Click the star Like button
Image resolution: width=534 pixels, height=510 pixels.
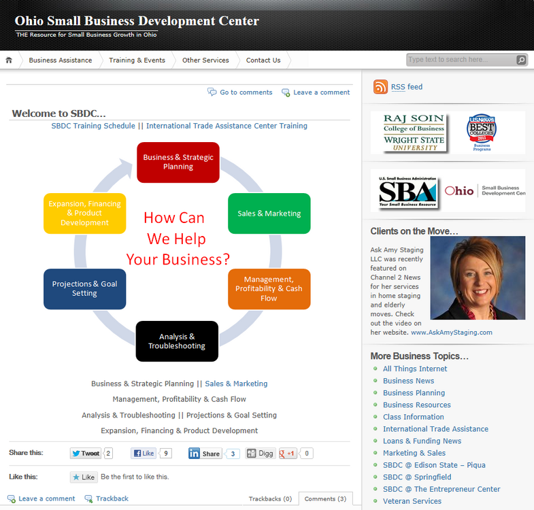tap(84, 477)
